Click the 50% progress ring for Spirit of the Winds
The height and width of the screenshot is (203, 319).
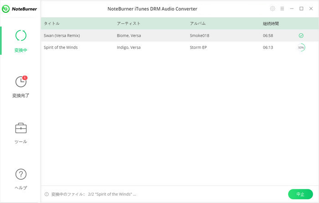(x=301, y=47)
